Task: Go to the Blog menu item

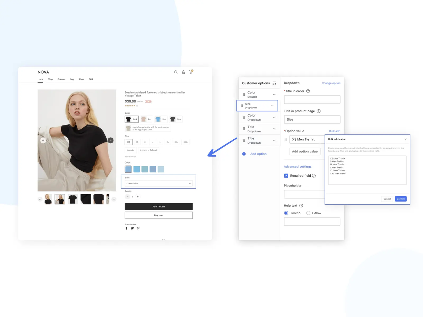Action: (x=72, y=79)
